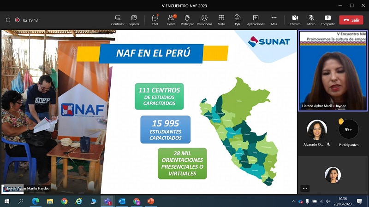Open the Más options menu

274,20
